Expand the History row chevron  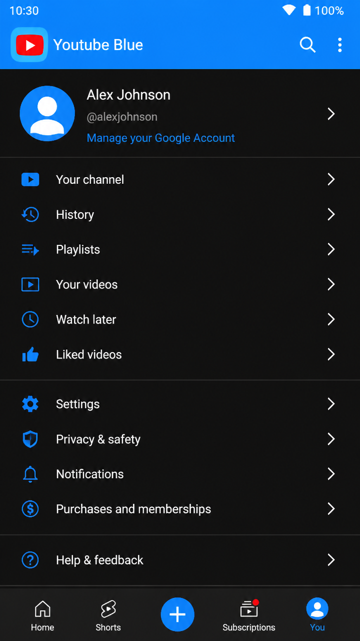pos(331,214)
